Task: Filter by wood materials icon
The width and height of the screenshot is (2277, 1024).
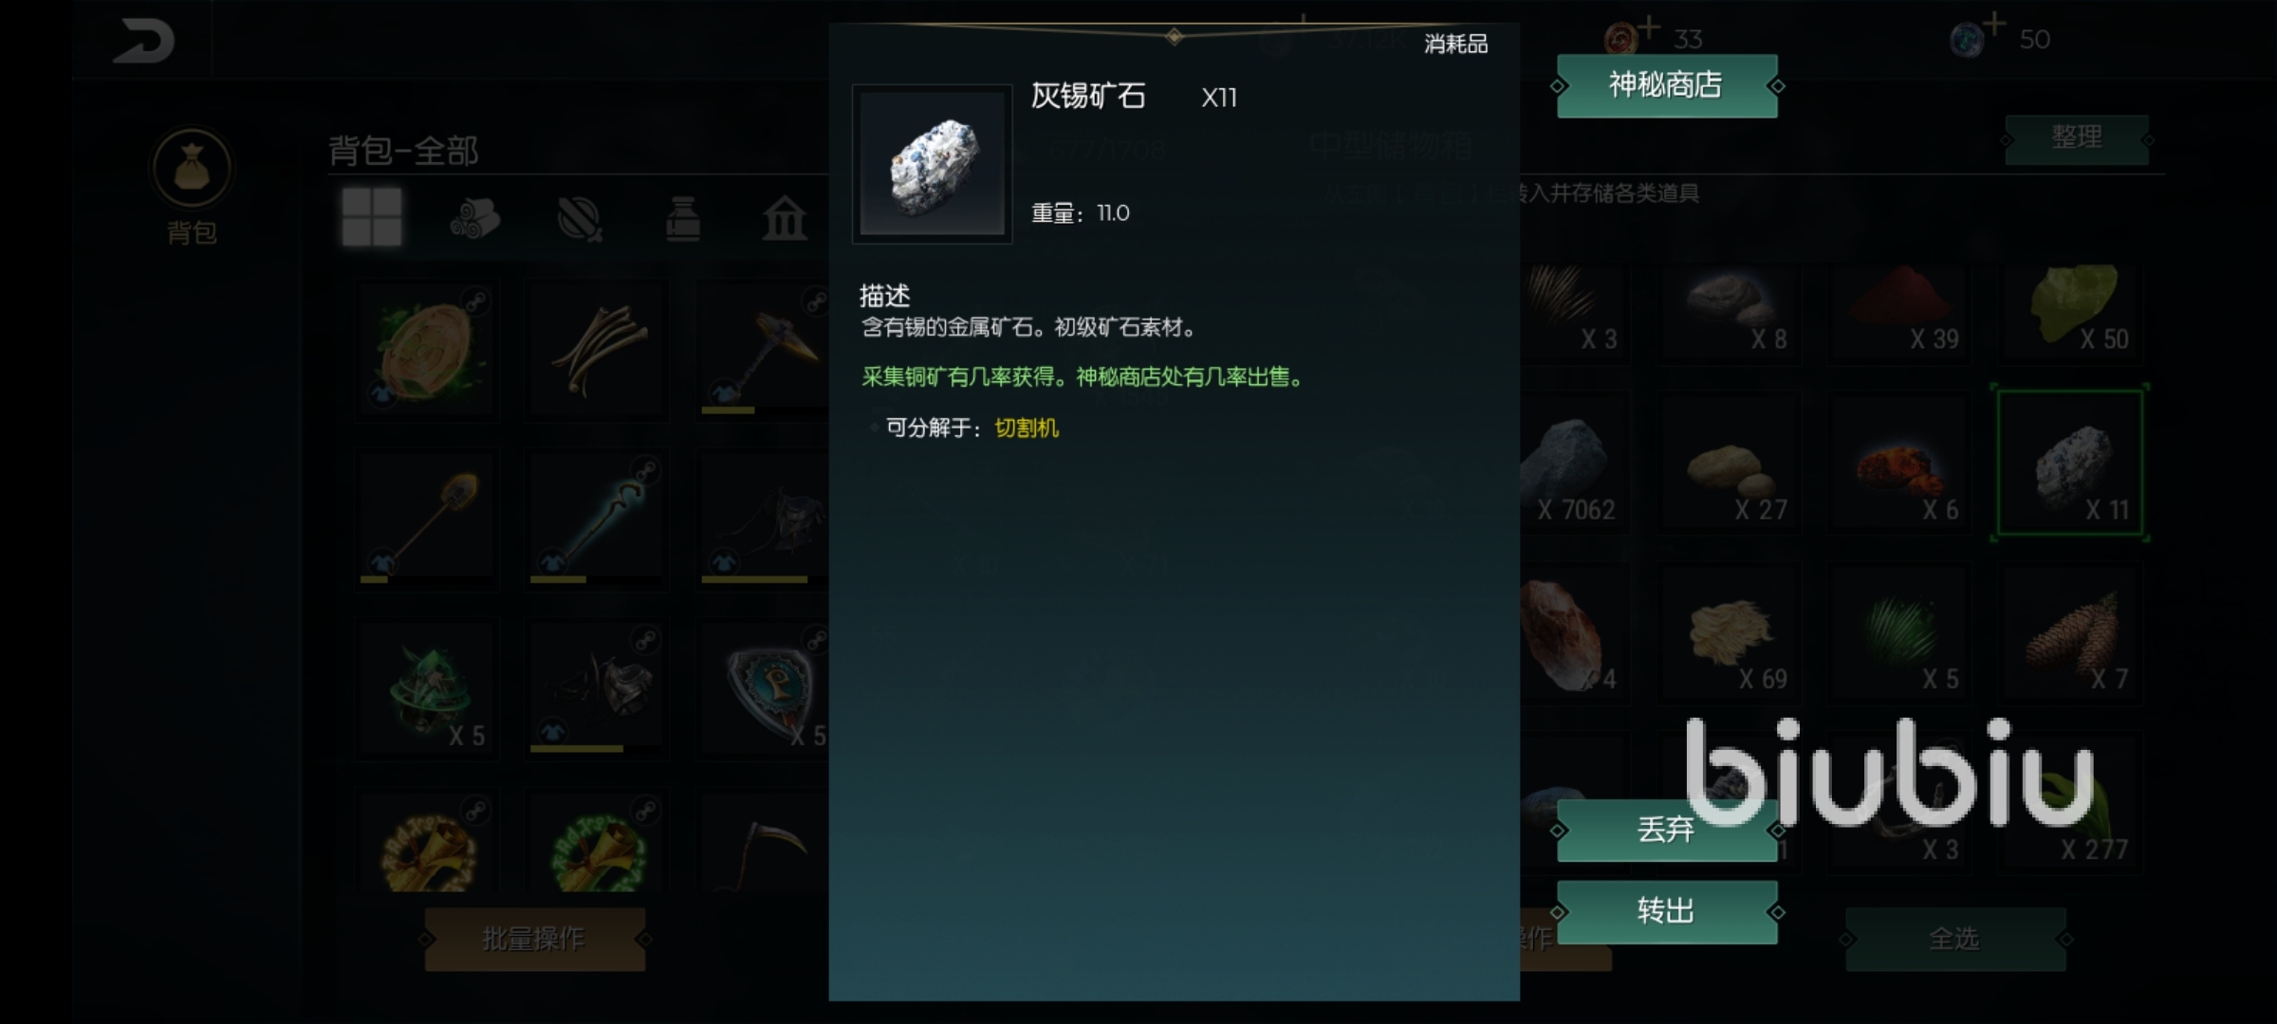Action: pyautogui.click(x=474, y=218)
